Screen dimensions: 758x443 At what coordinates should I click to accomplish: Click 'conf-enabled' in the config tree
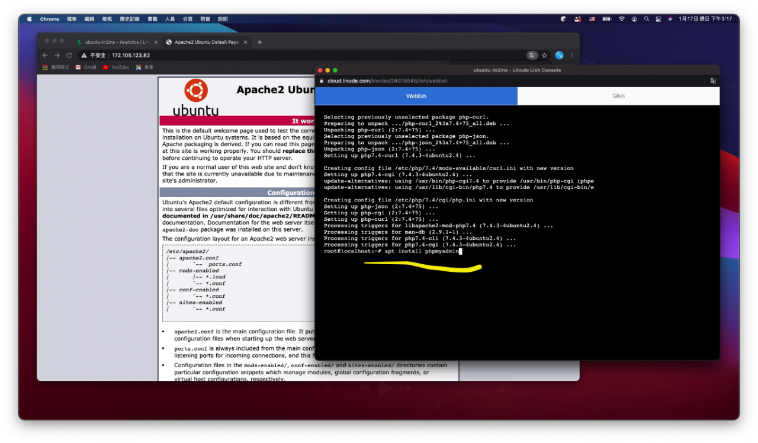(199, 290)
